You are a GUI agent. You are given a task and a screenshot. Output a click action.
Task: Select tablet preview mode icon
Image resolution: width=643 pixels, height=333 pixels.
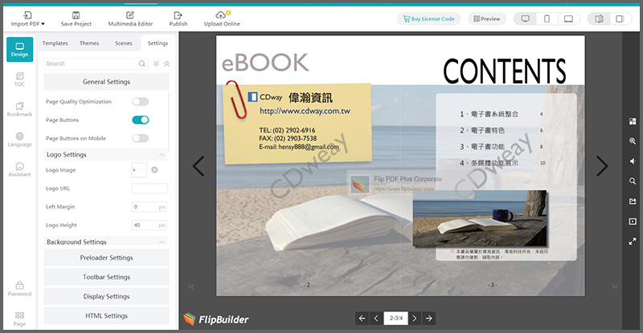568,18
